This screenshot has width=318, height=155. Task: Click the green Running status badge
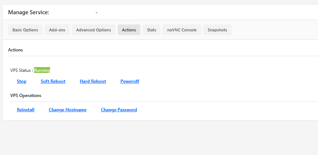(42, 70)
